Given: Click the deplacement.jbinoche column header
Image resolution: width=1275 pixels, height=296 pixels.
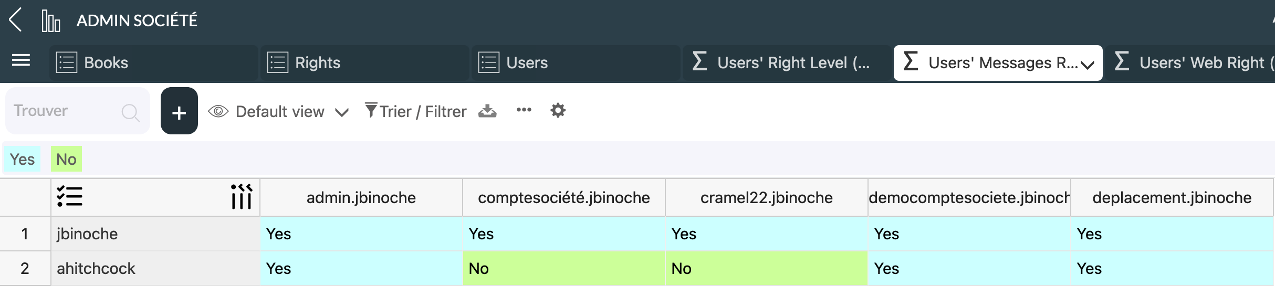Looking at the screenshot, I should pyautogui.click(x=1172, y=197).
